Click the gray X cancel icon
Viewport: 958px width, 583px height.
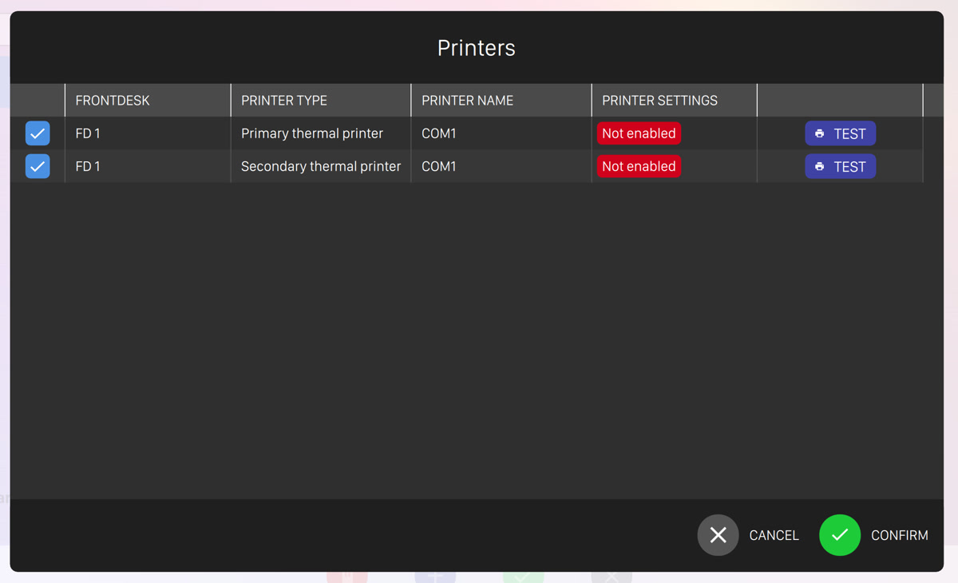(x=718, y=535)
